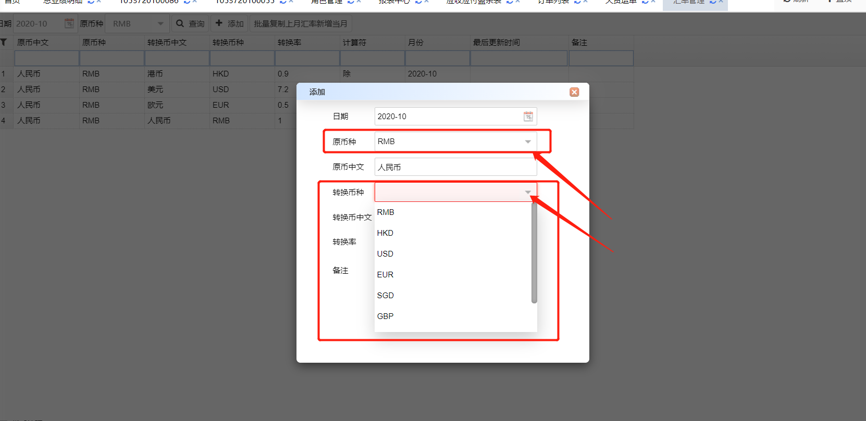Click the 查询 search button

coord(190,23)
